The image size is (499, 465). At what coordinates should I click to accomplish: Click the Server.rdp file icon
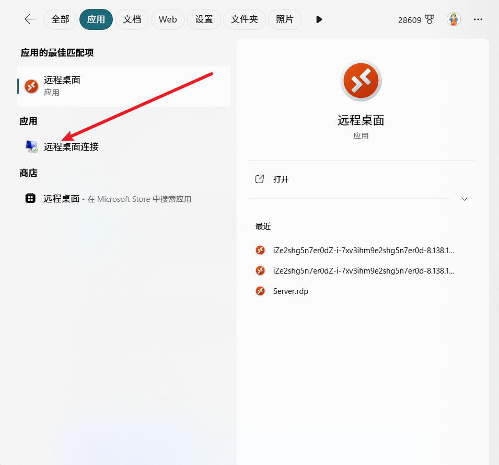(x=260, y=291)
